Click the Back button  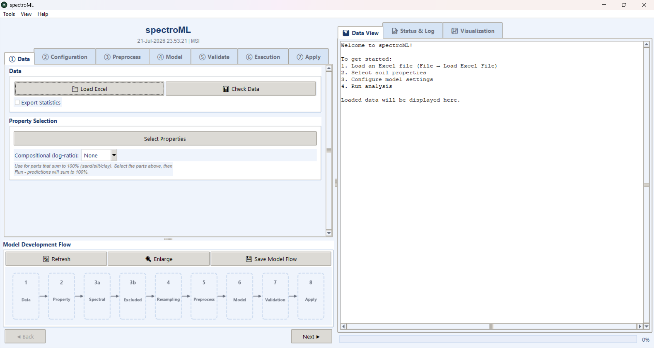click(x=25, y=336)
